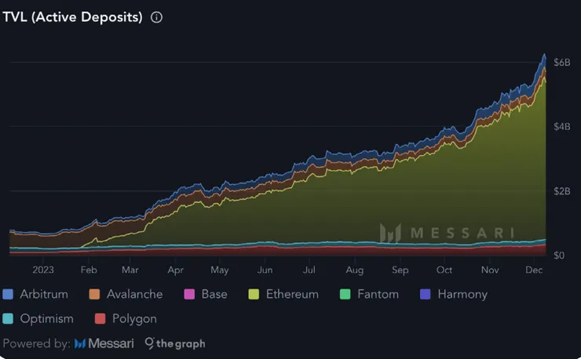Click the Feb marker on time axis
The height and width of the screenshot is (359, 581).
pyautogui.click(x=89, y=270)
